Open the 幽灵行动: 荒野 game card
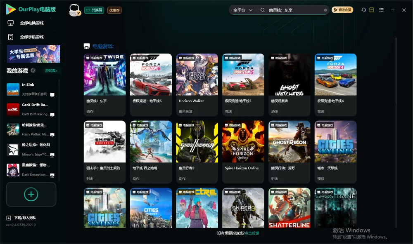Screen dimensions: 413x244 coord(289,152)
